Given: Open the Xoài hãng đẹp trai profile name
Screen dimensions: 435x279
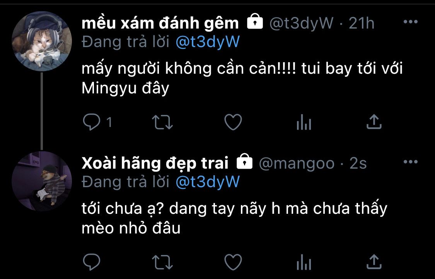Looking at the screenshot, I should (155, 163).
